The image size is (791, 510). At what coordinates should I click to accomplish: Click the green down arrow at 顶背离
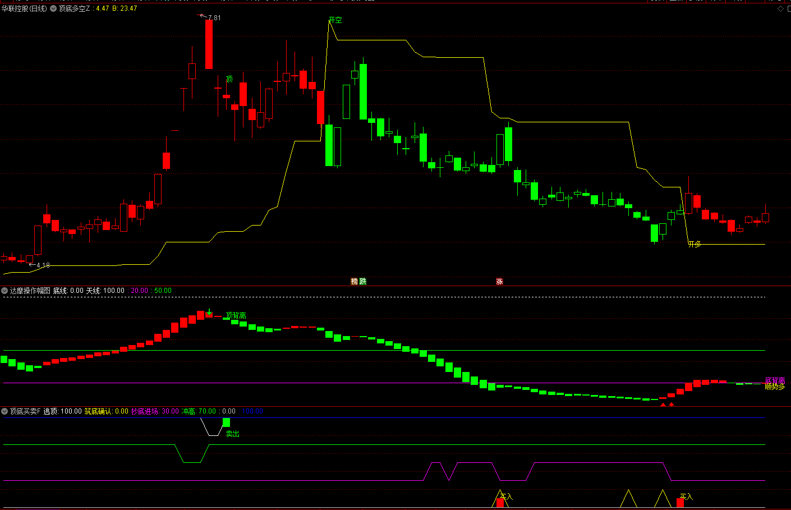tap(209, 312)
